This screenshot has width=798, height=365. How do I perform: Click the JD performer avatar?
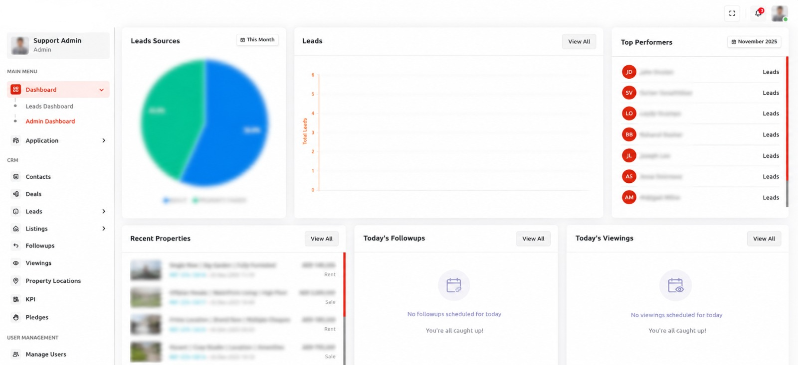[x=629, y=72]
